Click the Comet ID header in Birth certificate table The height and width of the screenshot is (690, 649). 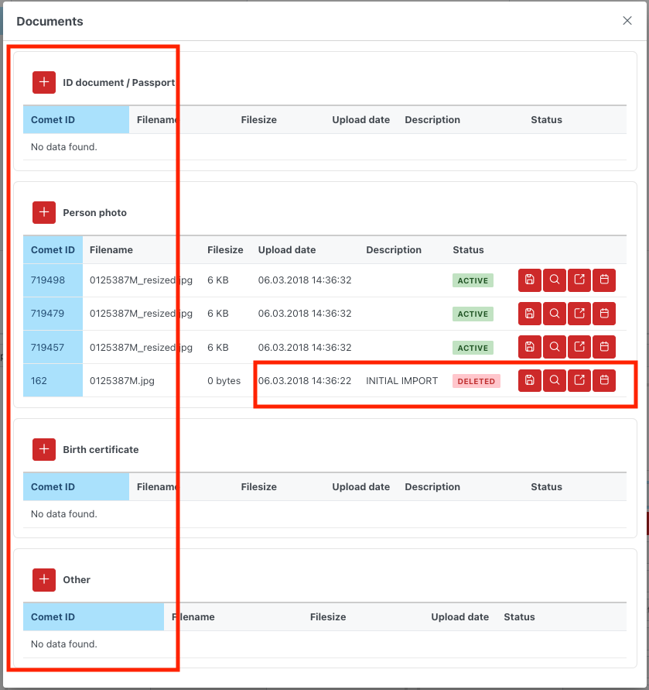point(53,487)
